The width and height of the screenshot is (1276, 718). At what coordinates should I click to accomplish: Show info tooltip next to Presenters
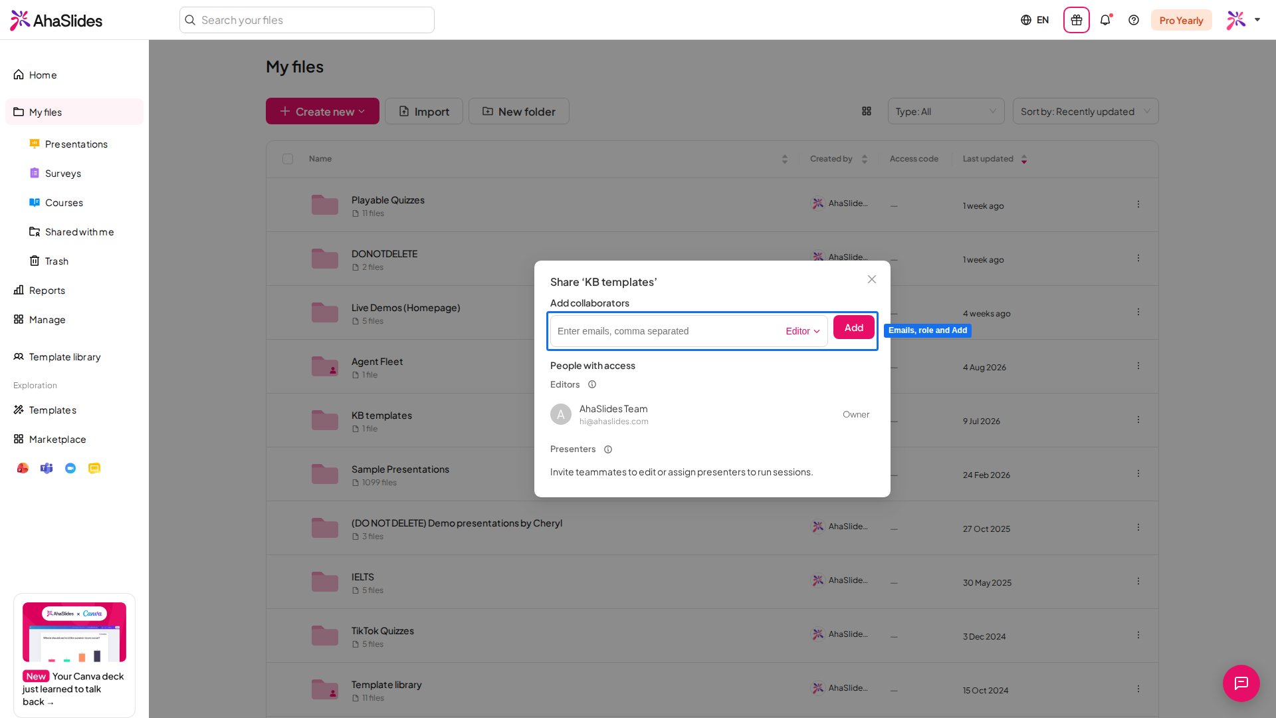click(608, 449)
